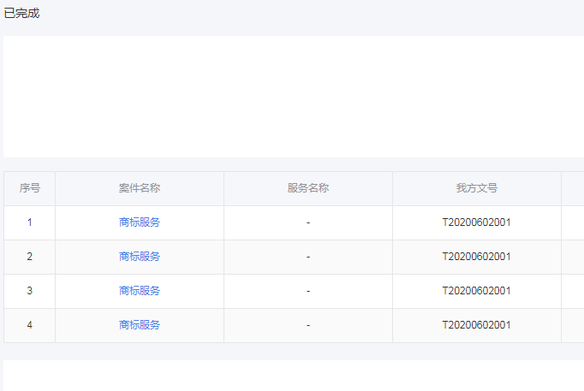The image size is (584, 391).
Task: Open 商标服务 case link in row 3
Action: pos(140,291)
